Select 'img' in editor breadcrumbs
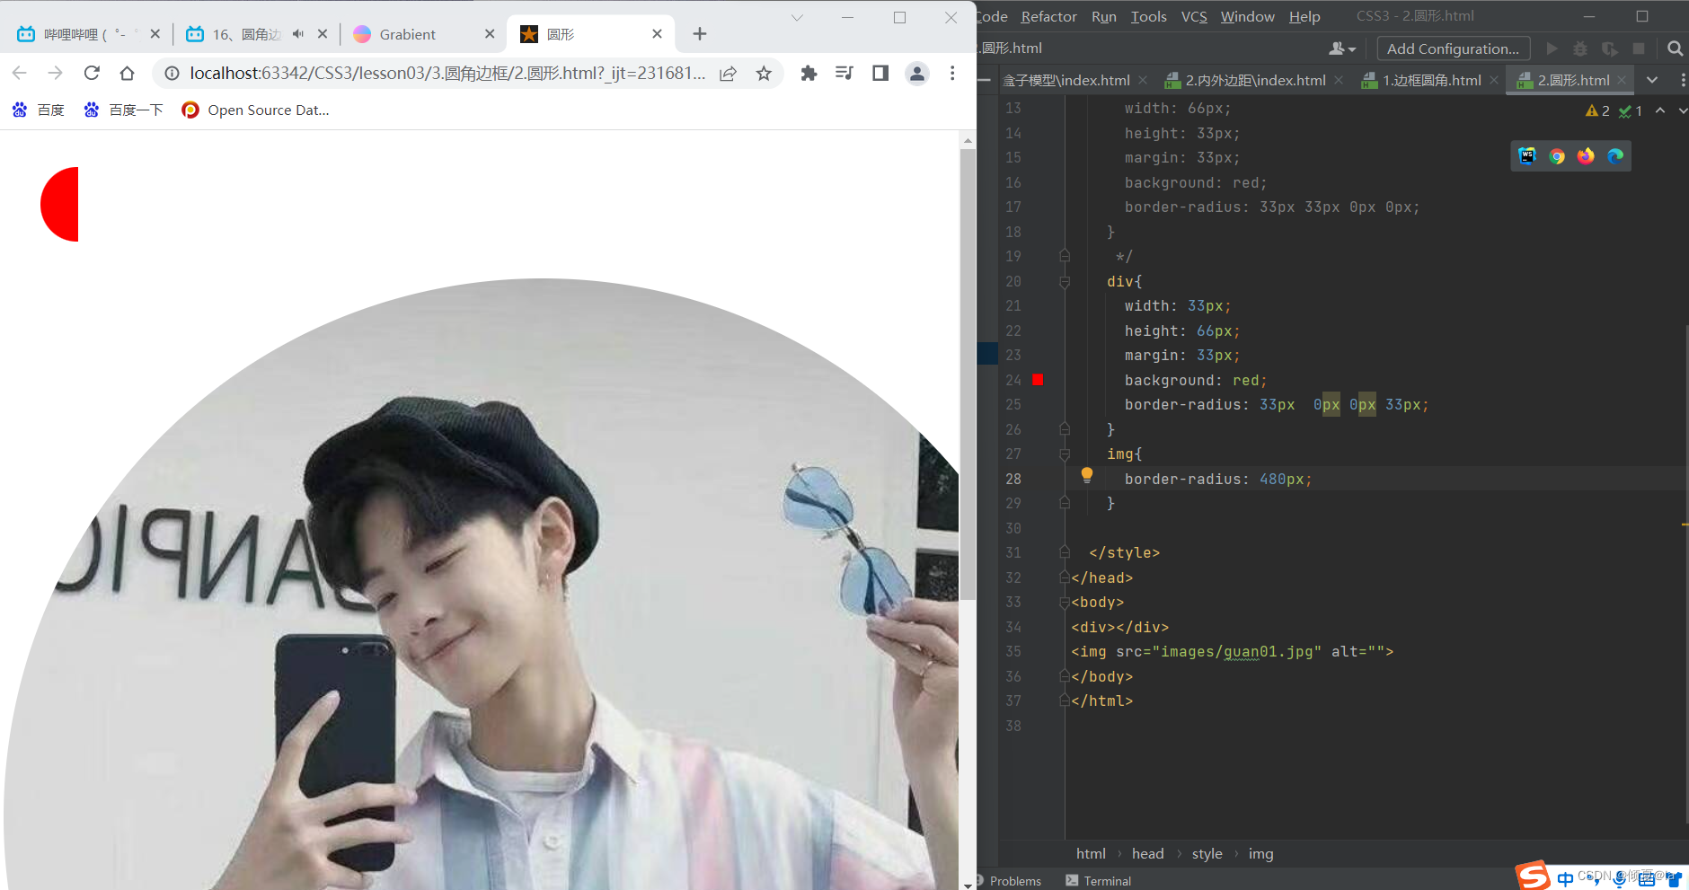Viewport: 1689px width, 890px height. click(1260, 854)
